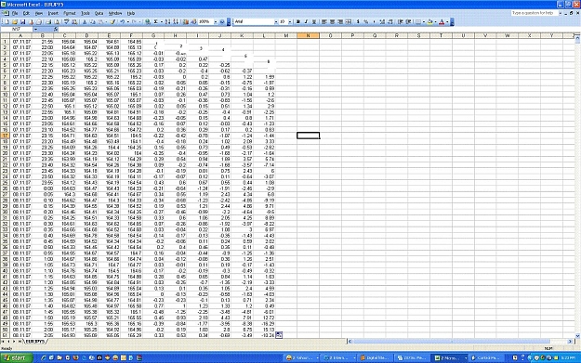Increase the cell indent
The image size is (581, 363).
coord(409,22)
